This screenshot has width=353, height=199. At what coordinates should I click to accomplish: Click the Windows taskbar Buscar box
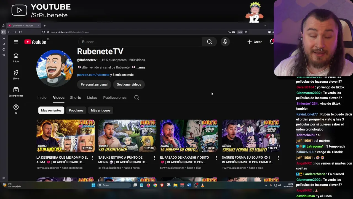pos(114,185)
